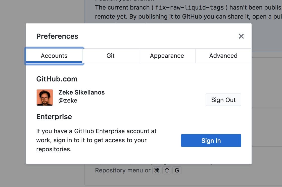The width and height of the screenshot is (282, 187).
Task: Click the Preferences dialog title
Action: click(x=57, y=36)
